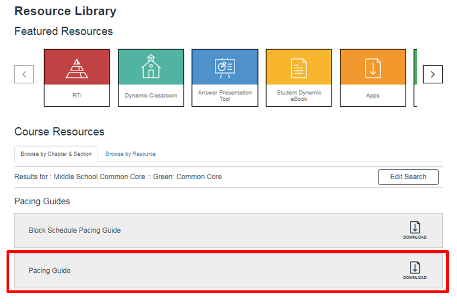Select the Answer Presentation Tool whiteboard icon
This screenshot has height=304, width=457.
(225, 67)
